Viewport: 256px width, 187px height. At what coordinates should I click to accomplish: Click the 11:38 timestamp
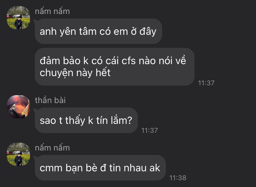point(178,178)
